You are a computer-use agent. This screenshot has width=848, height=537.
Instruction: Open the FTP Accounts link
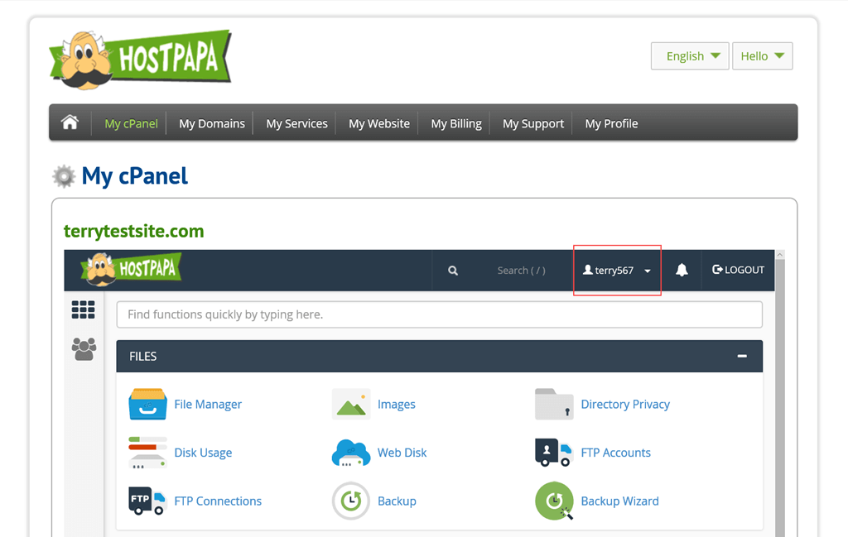615,453
